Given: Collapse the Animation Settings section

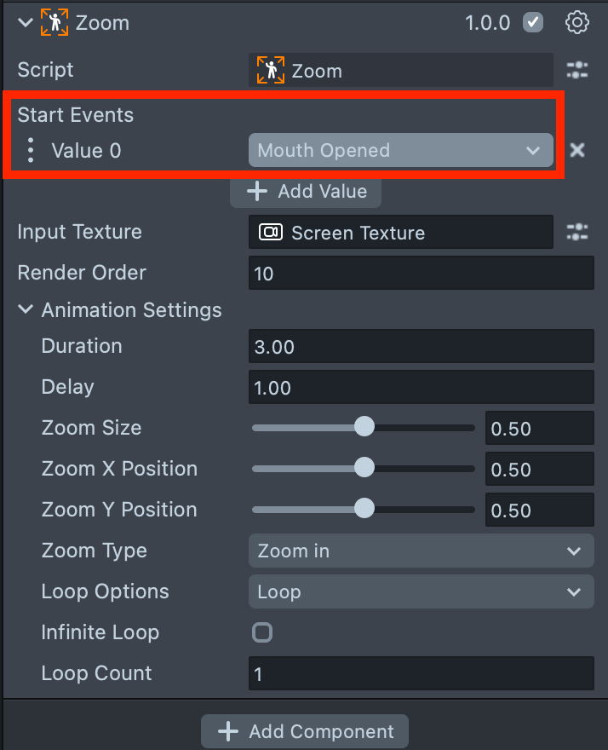Looking at the screenshot, I should coord(26,310).
